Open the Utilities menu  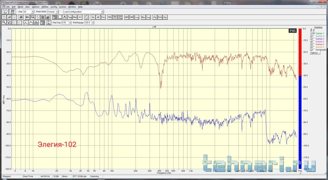[45, 7]
